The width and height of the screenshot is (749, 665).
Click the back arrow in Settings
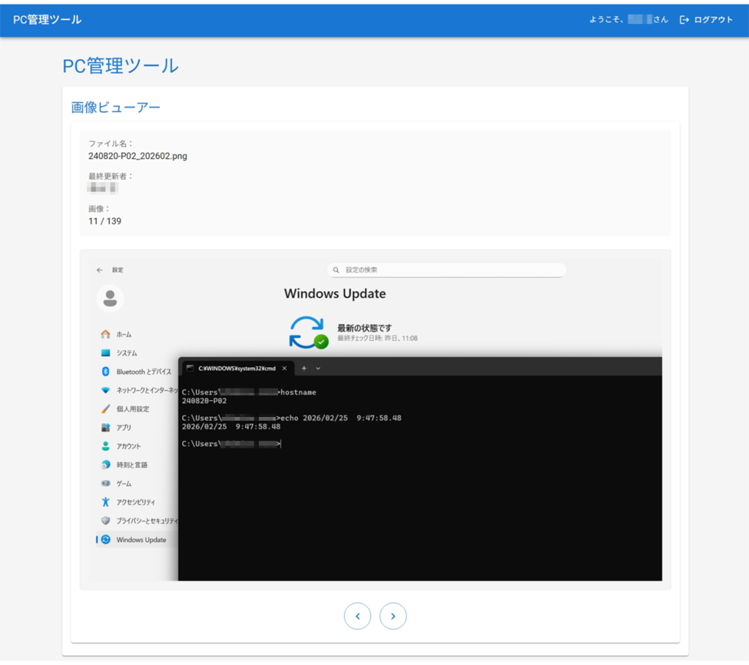(x=100, y=270)
